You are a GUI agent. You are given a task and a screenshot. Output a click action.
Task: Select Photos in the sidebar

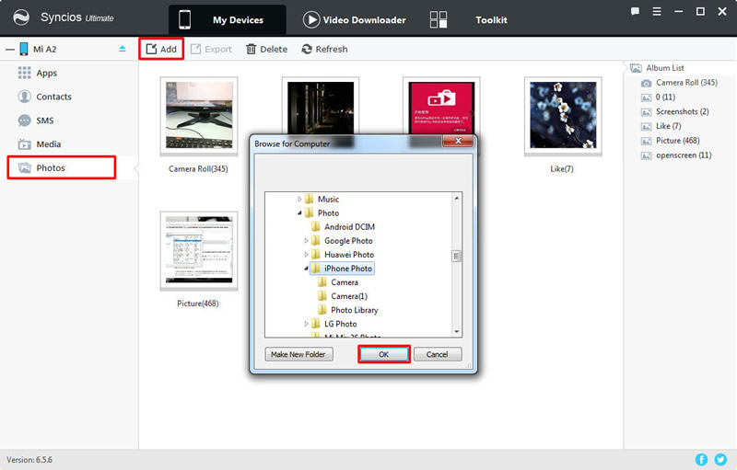[62, 167]
